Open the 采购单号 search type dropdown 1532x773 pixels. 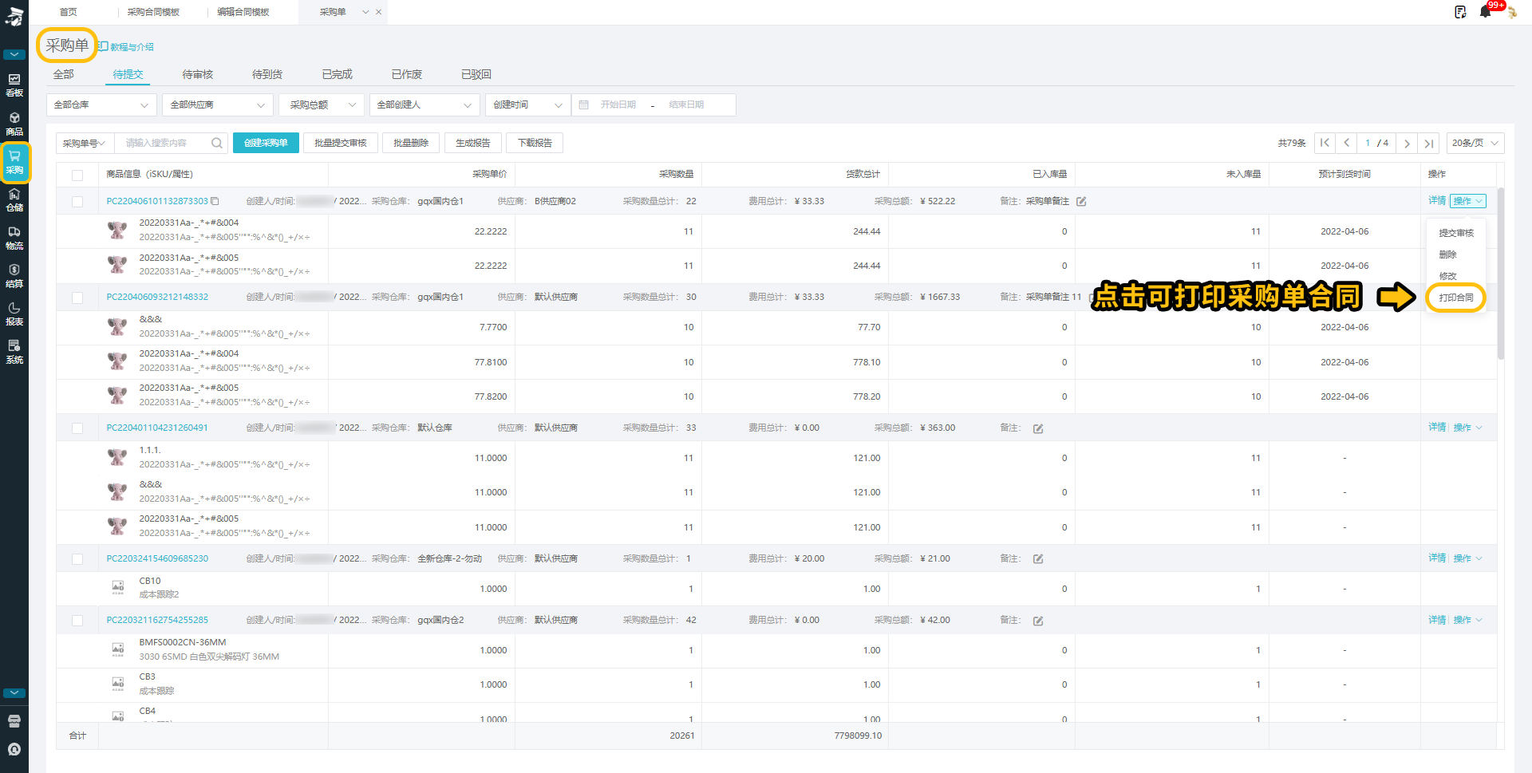pos(85,143)
